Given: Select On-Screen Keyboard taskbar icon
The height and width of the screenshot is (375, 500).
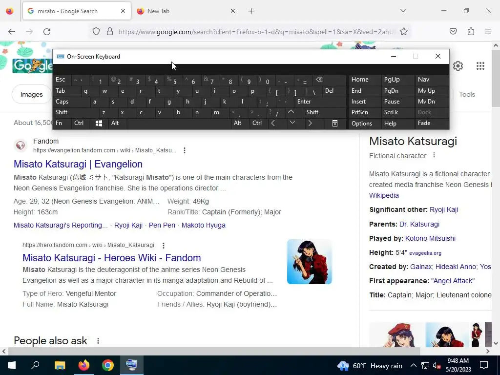Looking at the screenshot, I should click(132, 365).
